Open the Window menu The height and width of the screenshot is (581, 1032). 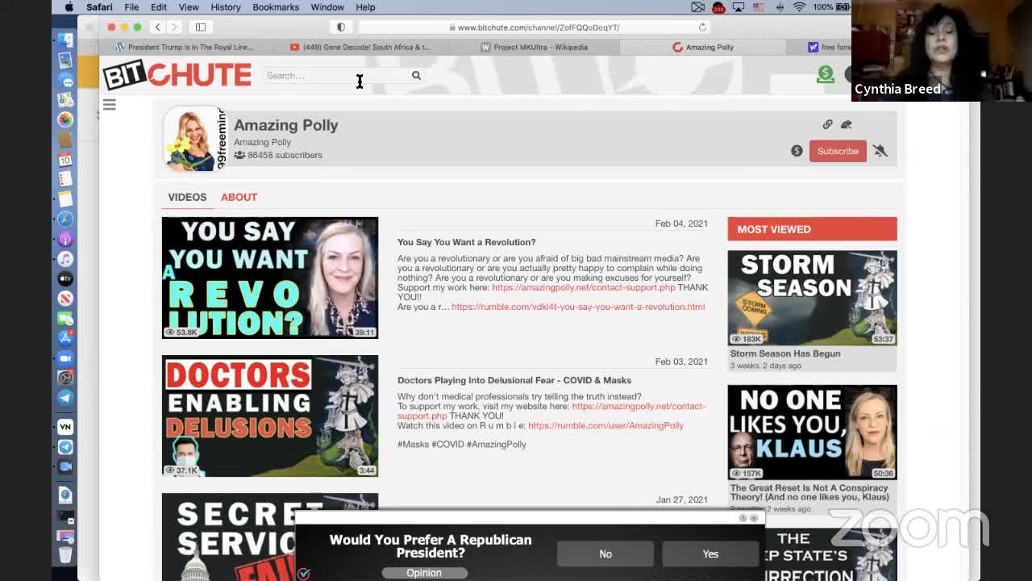(327, 7)
